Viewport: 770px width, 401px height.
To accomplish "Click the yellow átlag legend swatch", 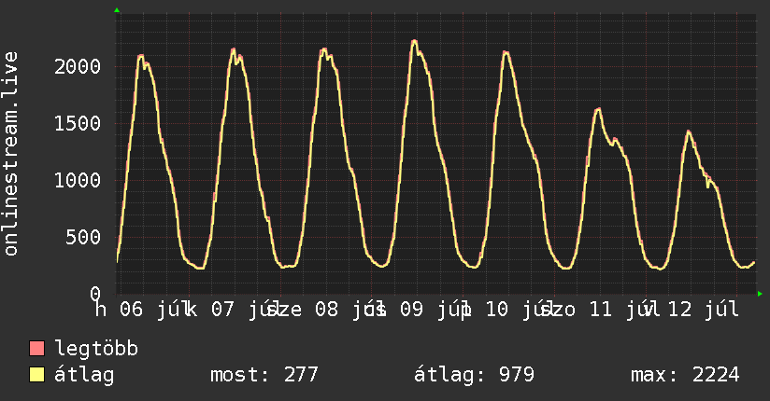I will pos(36,375).
